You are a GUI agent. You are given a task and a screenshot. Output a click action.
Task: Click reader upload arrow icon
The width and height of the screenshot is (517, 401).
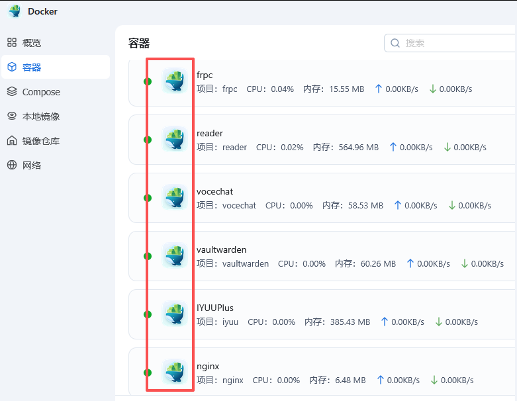click(393, 147)
